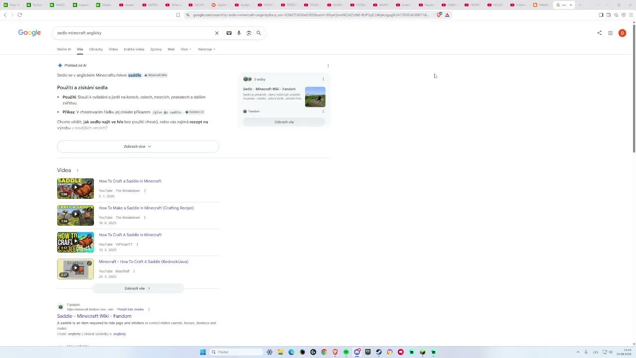
Task: Open the Brave Rewards triangle icon
Action: (x=447, y=15)
